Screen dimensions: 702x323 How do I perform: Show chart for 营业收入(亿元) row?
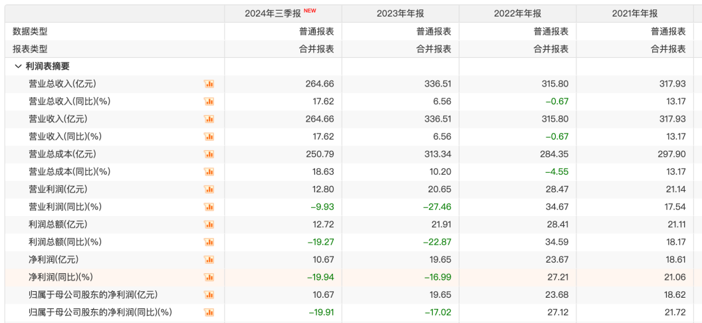[209, 119]
